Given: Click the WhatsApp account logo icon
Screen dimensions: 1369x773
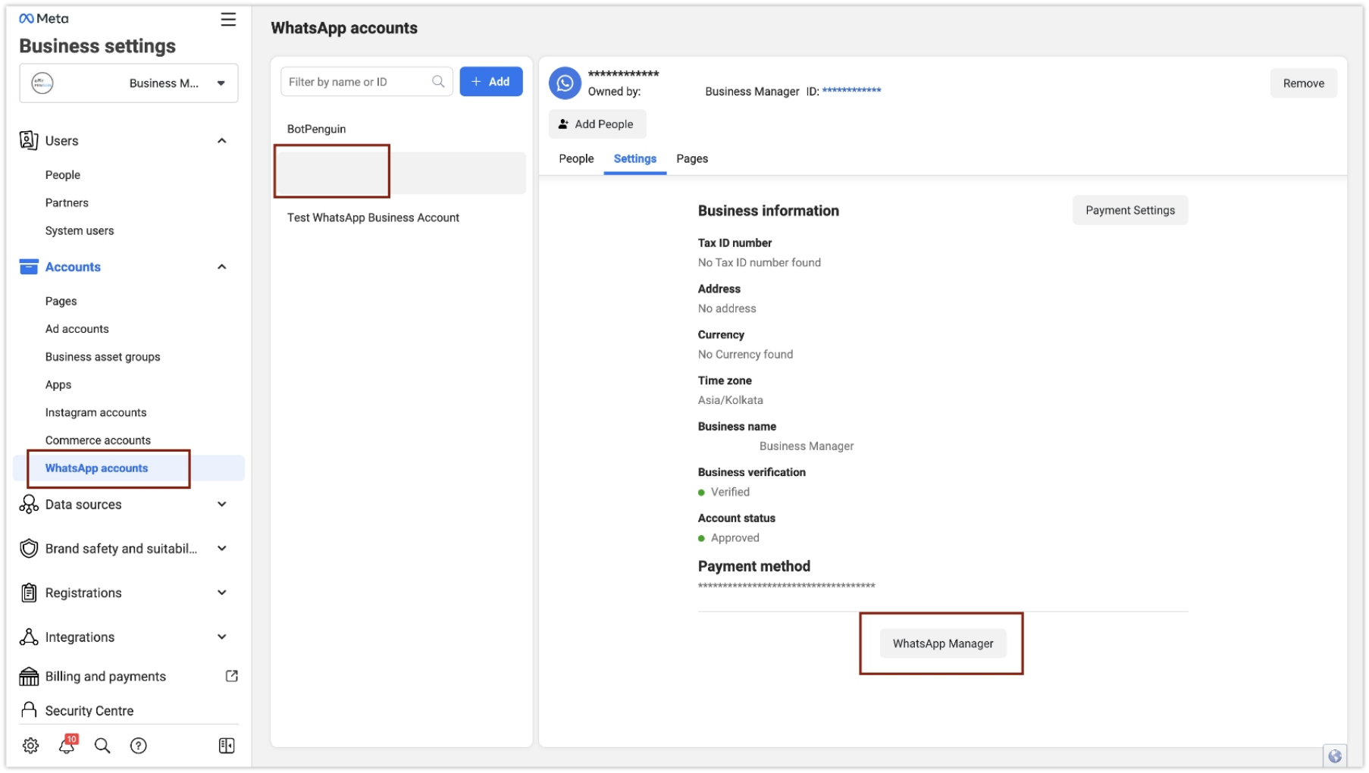Looking at the screenshot, I should tap(565, 83).
